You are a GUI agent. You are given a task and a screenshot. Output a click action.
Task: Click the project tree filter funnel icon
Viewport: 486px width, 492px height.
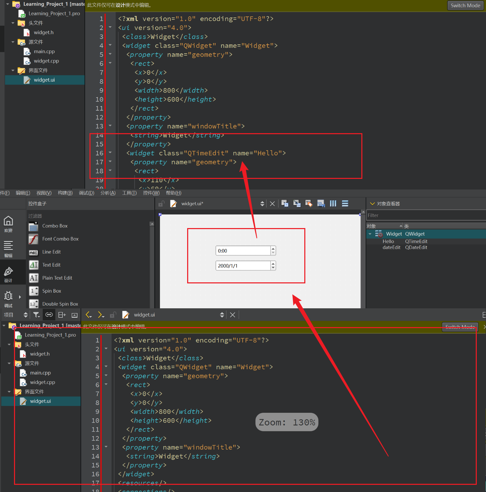tap(36, 315)
